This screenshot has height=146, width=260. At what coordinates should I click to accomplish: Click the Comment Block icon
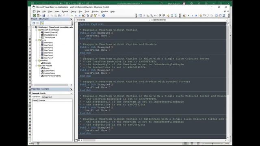(x=172, y=15)
